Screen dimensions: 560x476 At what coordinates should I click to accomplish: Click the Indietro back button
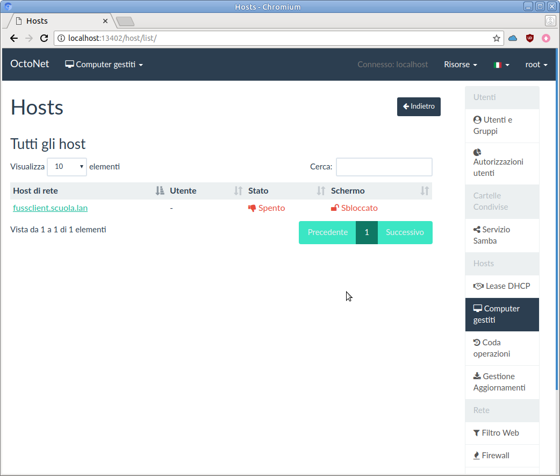click(x=419, y=106)
